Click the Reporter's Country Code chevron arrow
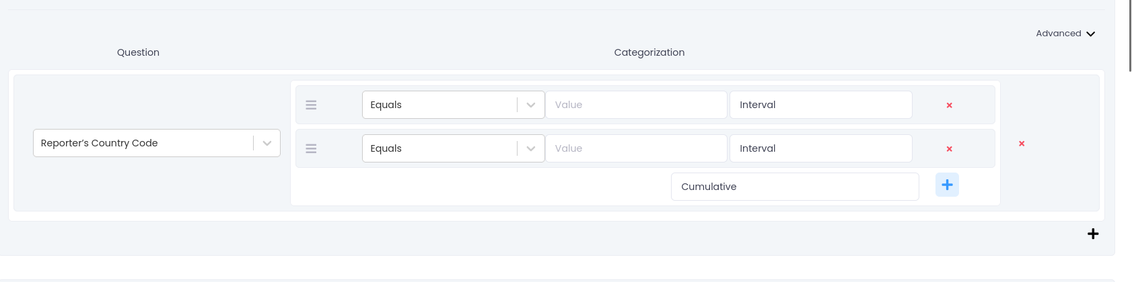The width and height of the screenshot is (1132, 282). point(267,143)
